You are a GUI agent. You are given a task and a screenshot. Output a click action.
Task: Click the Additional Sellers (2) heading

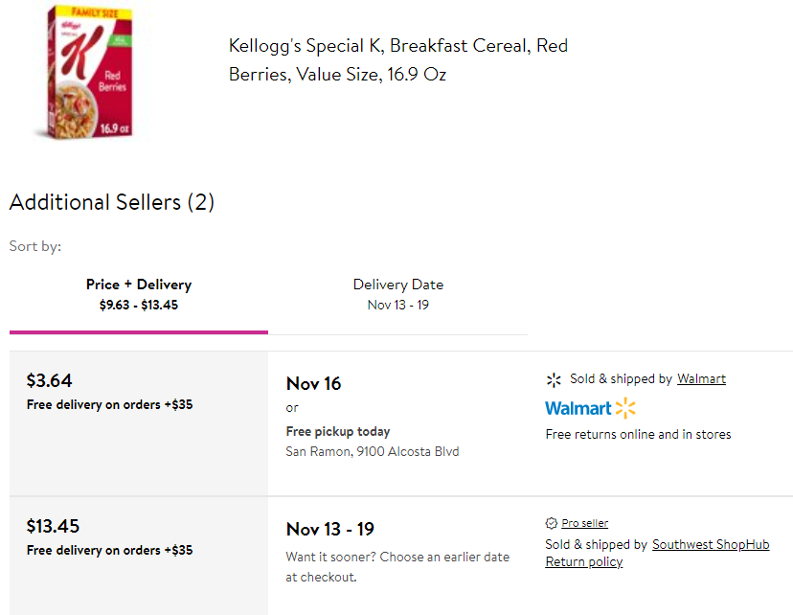(x=112, y=202)
